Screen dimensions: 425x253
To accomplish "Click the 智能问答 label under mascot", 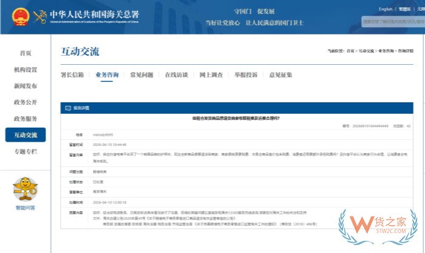I will [25, 208].
